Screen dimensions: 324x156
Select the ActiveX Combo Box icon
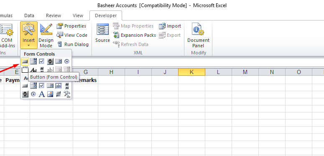pyautogui.click(x=33, y=86)
